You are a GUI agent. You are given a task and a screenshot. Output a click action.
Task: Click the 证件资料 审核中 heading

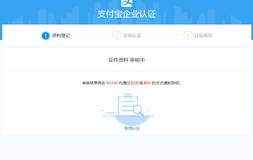coord(127,60)
